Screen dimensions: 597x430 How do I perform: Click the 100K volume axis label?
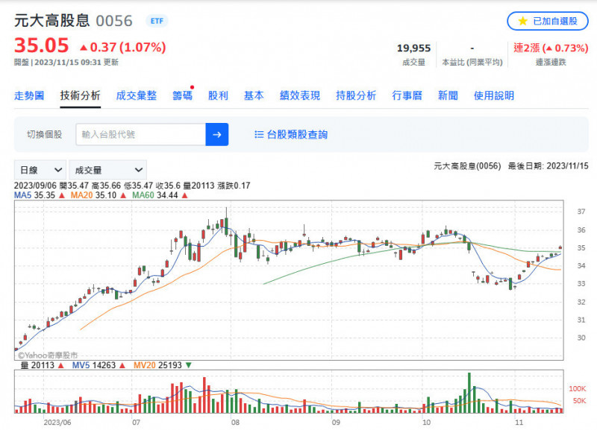577,388
